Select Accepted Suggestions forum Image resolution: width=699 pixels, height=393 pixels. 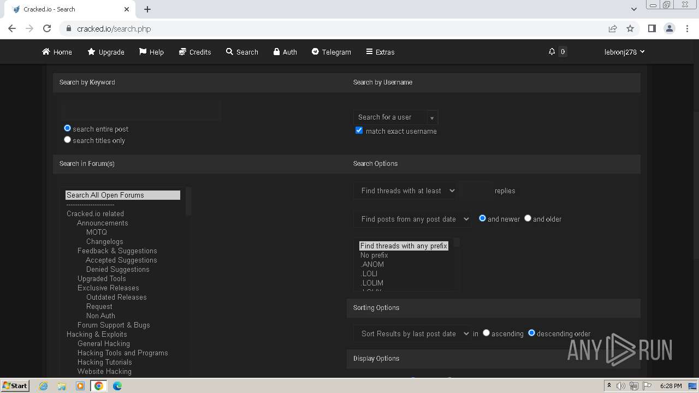click(121, 260)
